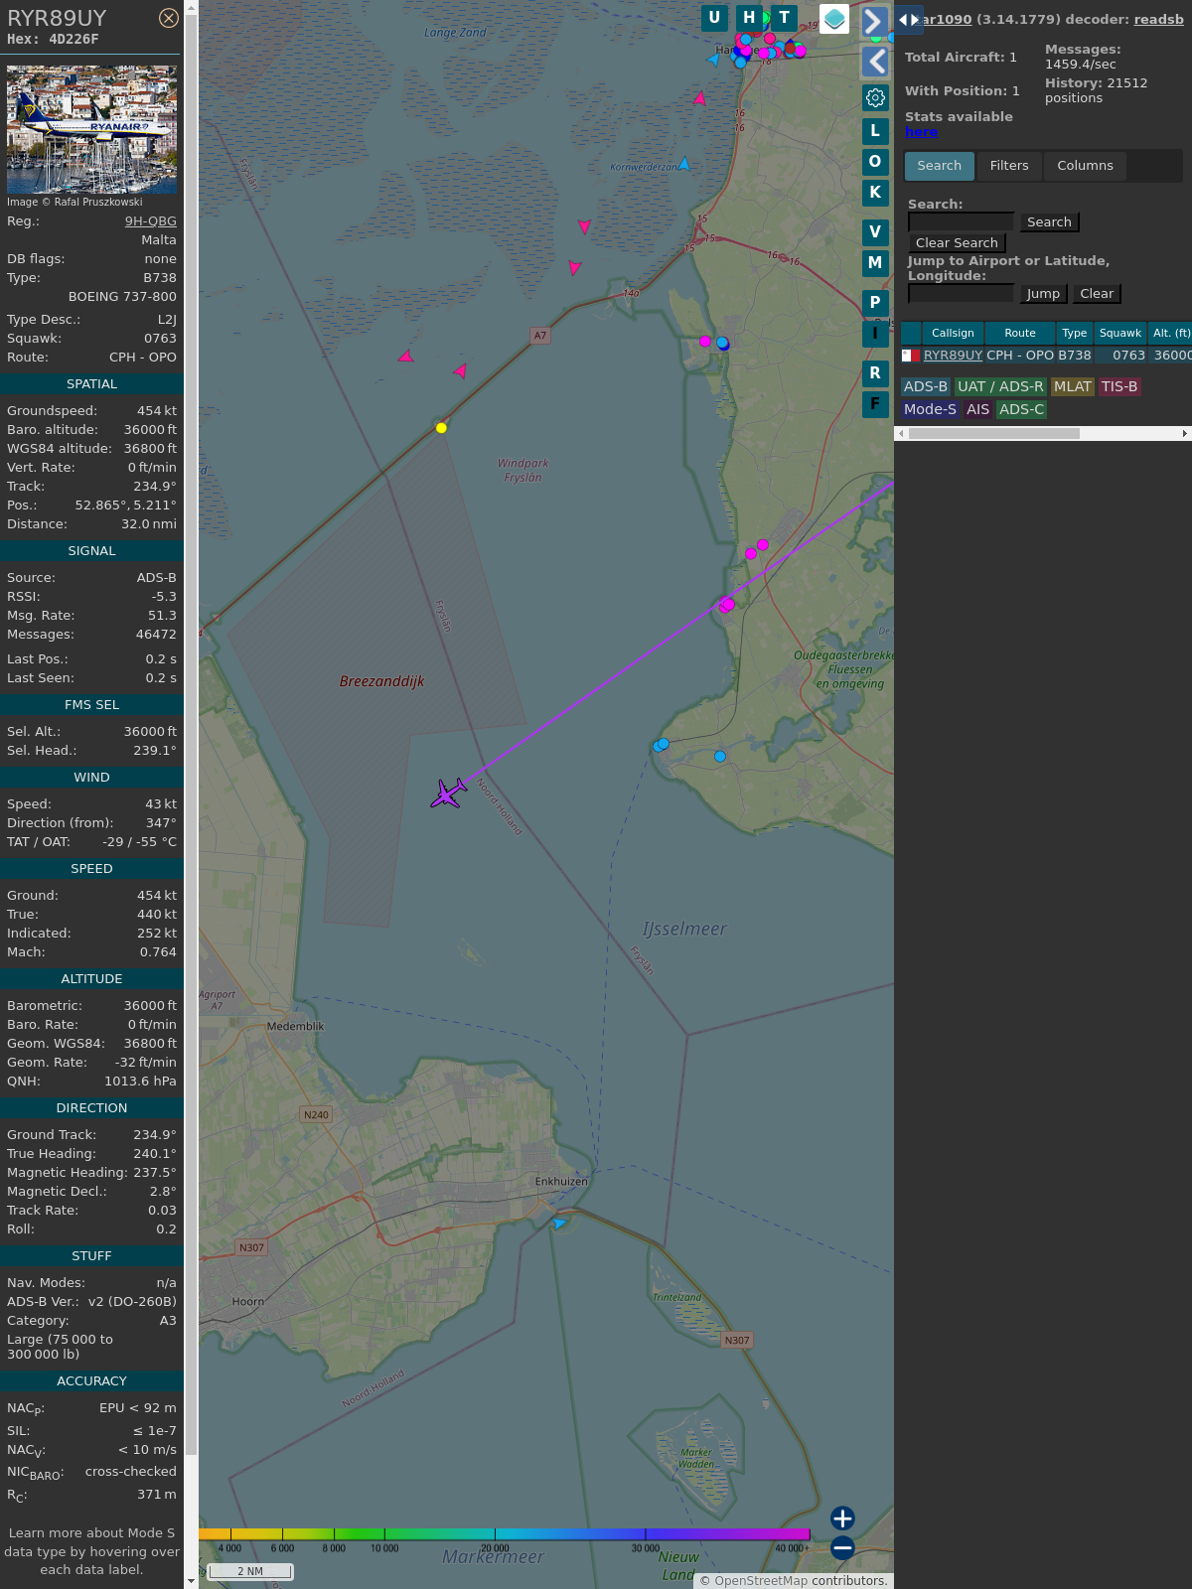Viewport: 1192px width, 1589px height.
Task: Zoom out with the minus button
Action: point(842,1547)
